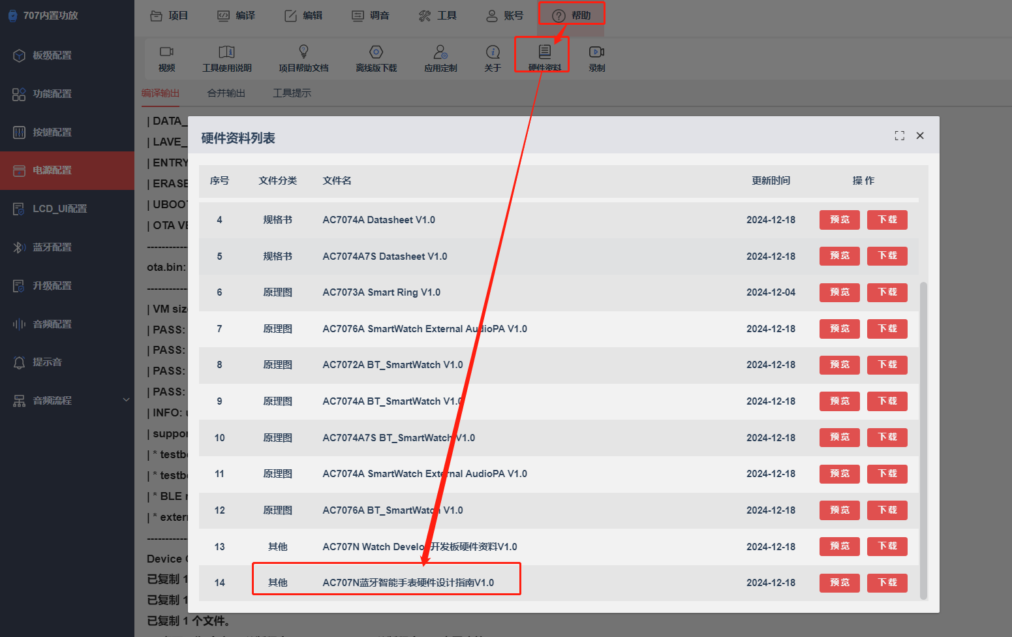This screenshot has height=637, width=1012.
Task: Click the 更新时间 column header
Action: pyautogui.click(x=771, y=181)
